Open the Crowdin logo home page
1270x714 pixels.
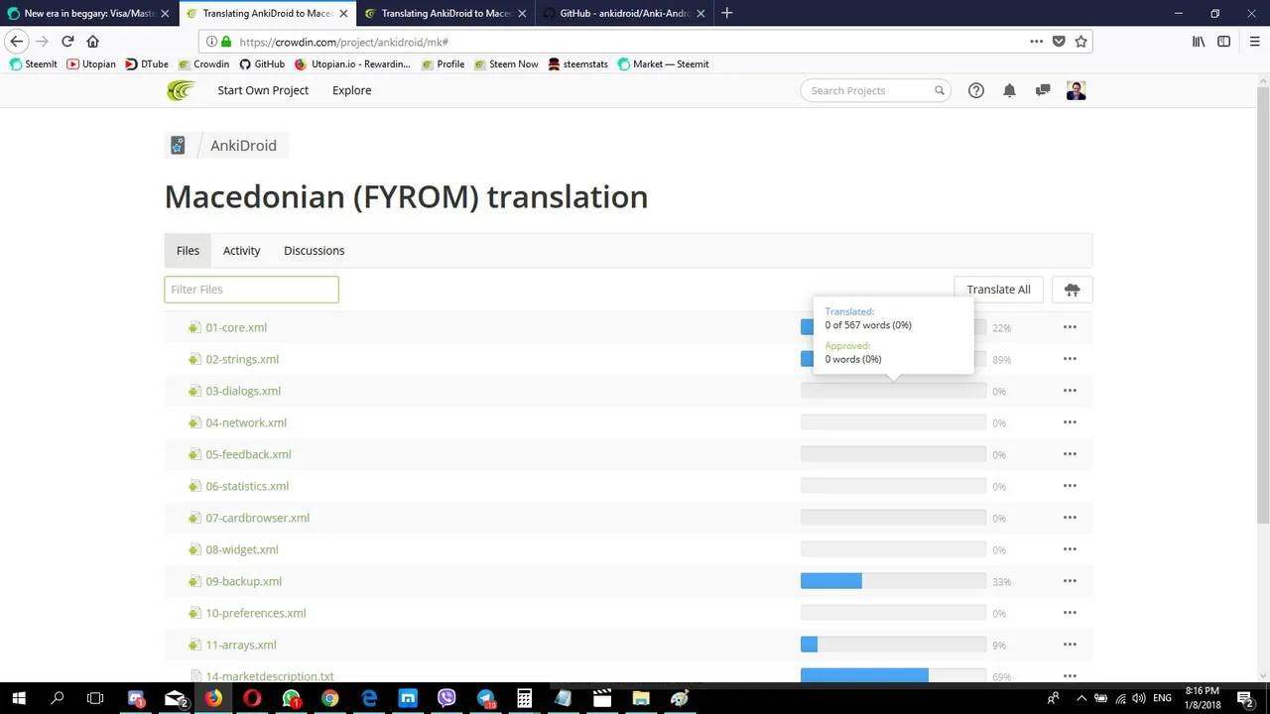pos(181,90)
